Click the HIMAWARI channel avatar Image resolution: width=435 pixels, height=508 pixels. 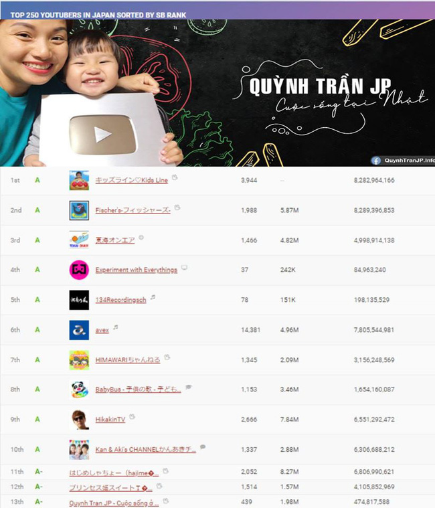(79, 360)
